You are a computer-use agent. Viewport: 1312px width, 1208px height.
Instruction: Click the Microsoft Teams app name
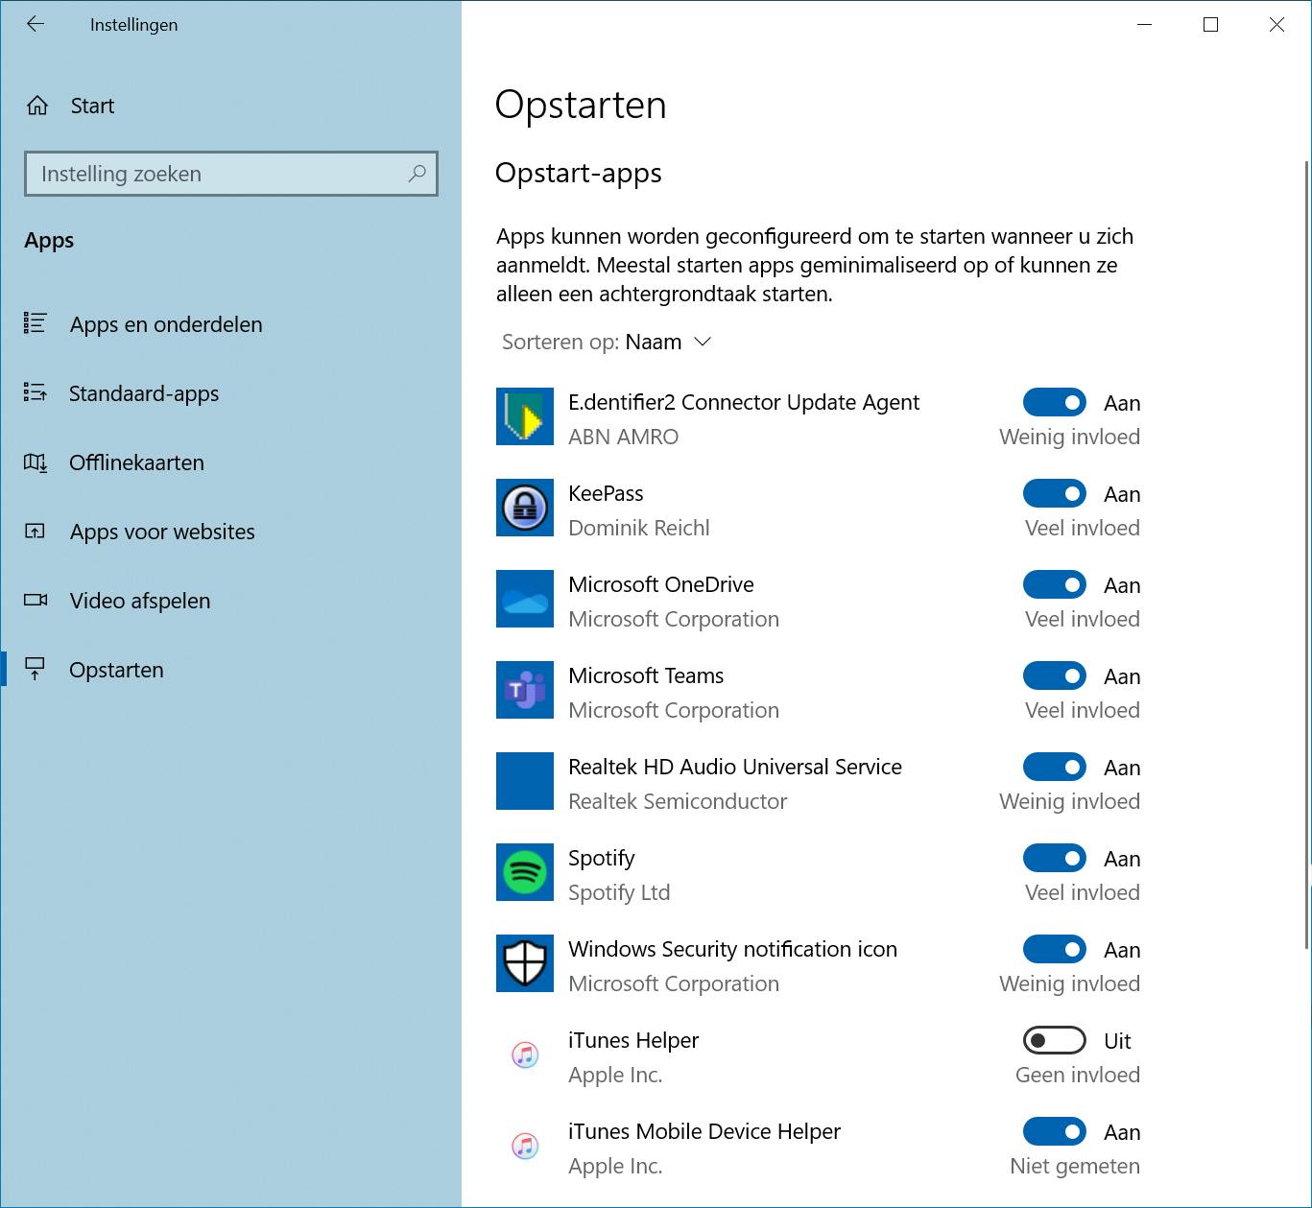pyautogui.click(x=646, y=675)
